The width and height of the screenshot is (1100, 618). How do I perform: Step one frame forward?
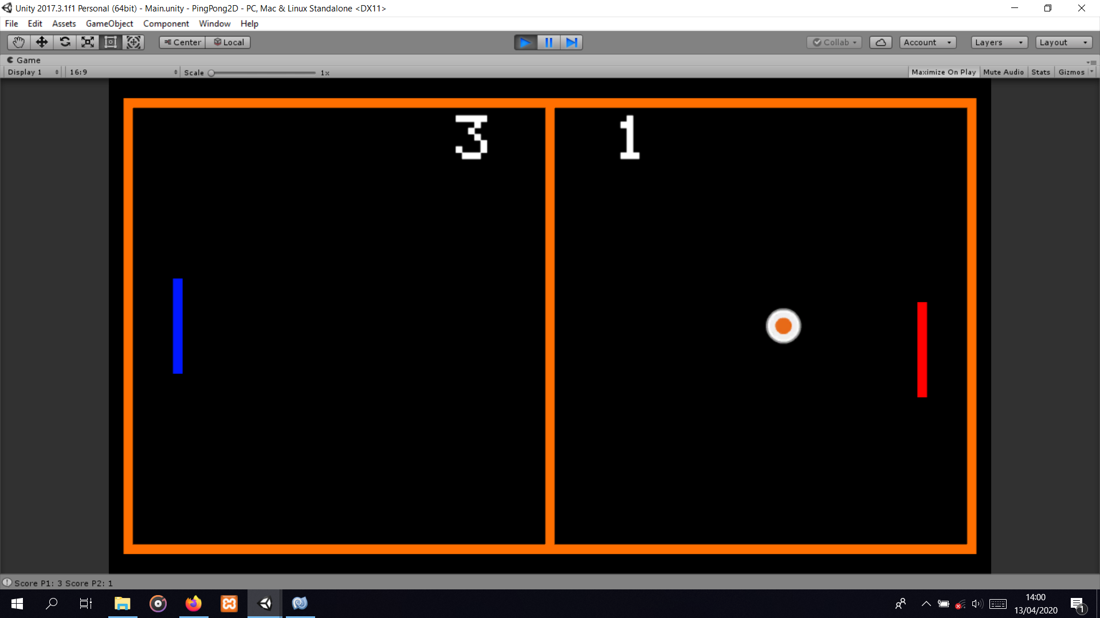tap(571, 42)
